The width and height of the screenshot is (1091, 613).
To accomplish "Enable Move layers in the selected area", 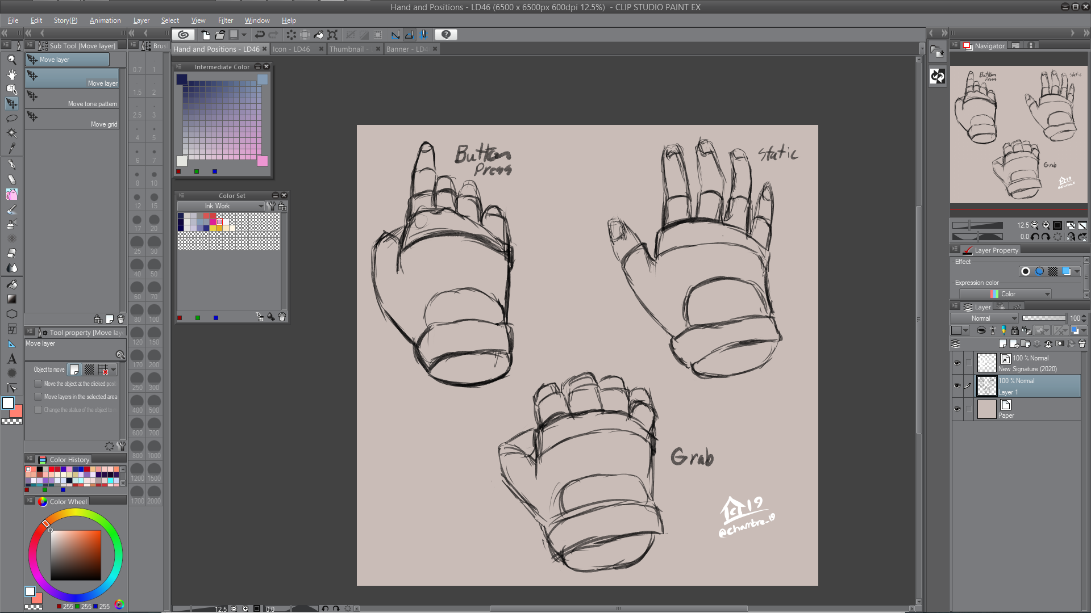I will pyautogui.click(x=38, y=397).
